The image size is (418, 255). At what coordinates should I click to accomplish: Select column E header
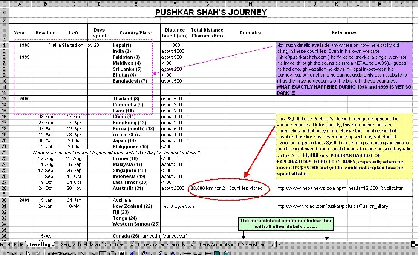point(135,4)
